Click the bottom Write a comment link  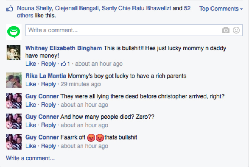pyautogui.click(x=30, y=158)
